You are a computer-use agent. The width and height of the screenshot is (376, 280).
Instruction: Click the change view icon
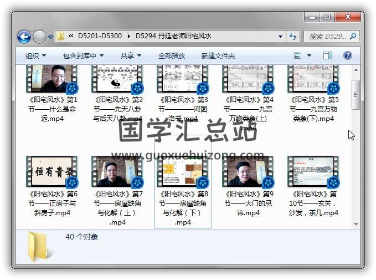297,55
